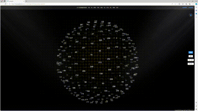Screen dimensions: 198x111
Task: Reload the page with the browser refresh icon
Action: click(x=6, y=4)
